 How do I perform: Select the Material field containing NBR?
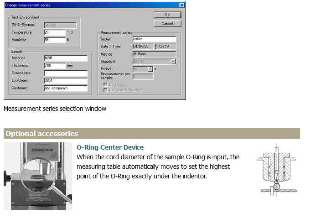[x=65, y=58]
